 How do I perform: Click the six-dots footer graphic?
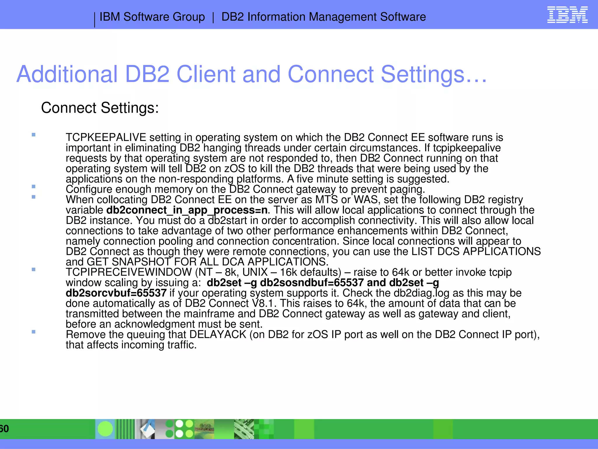point(179,429)
